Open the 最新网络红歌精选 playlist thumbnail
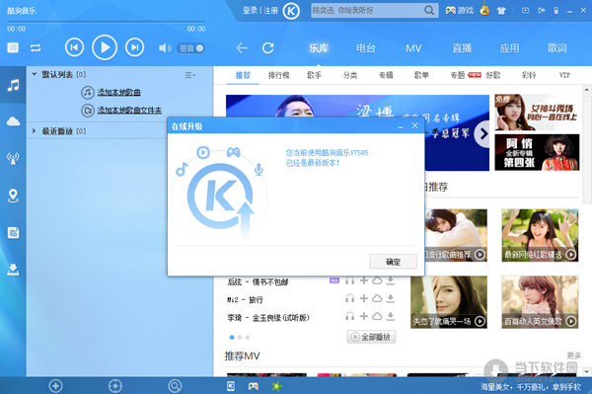Image resolution: width=592 pixels, height=394 pixels. click(540, 235)
